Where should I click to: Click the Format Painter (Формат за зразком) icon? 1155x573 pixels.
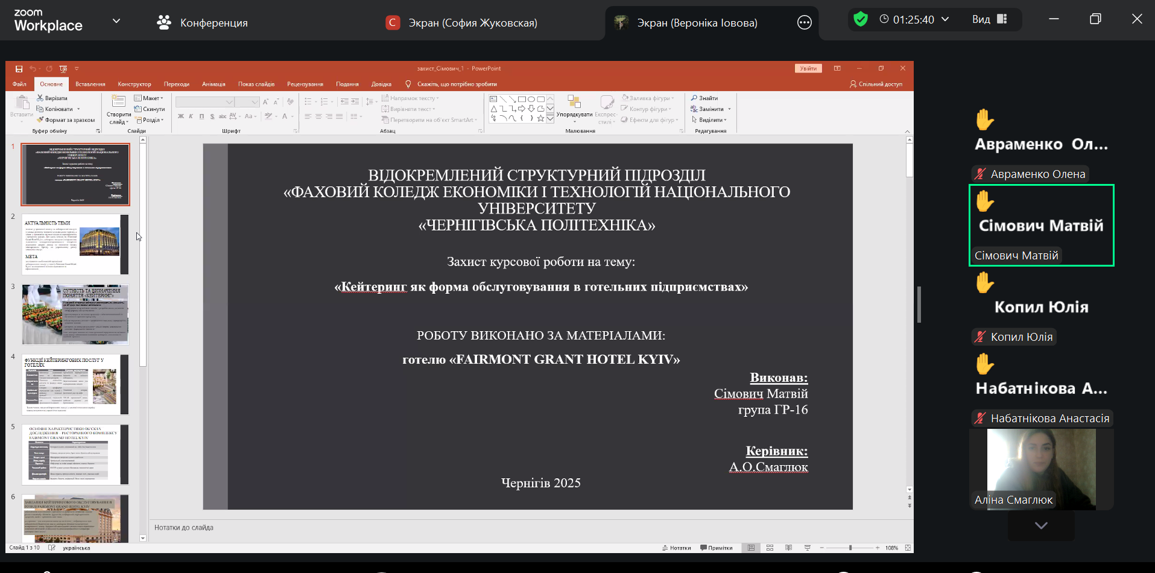40,120
